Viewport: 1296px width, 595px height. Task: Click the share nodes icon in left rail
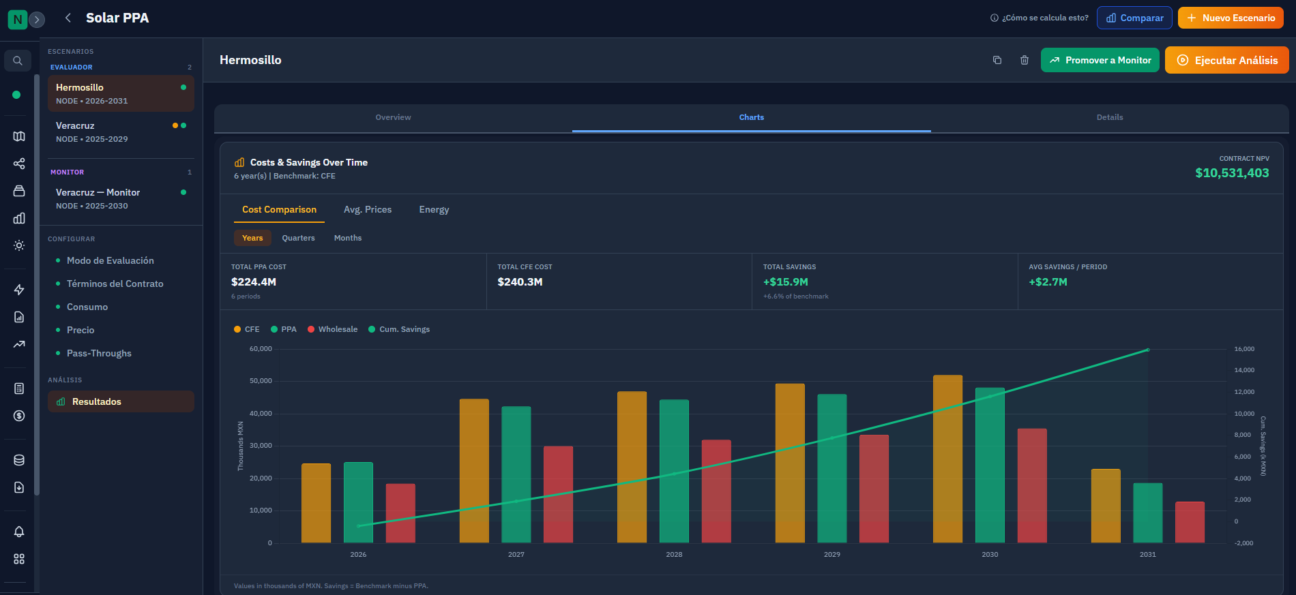tap(19, 164)
